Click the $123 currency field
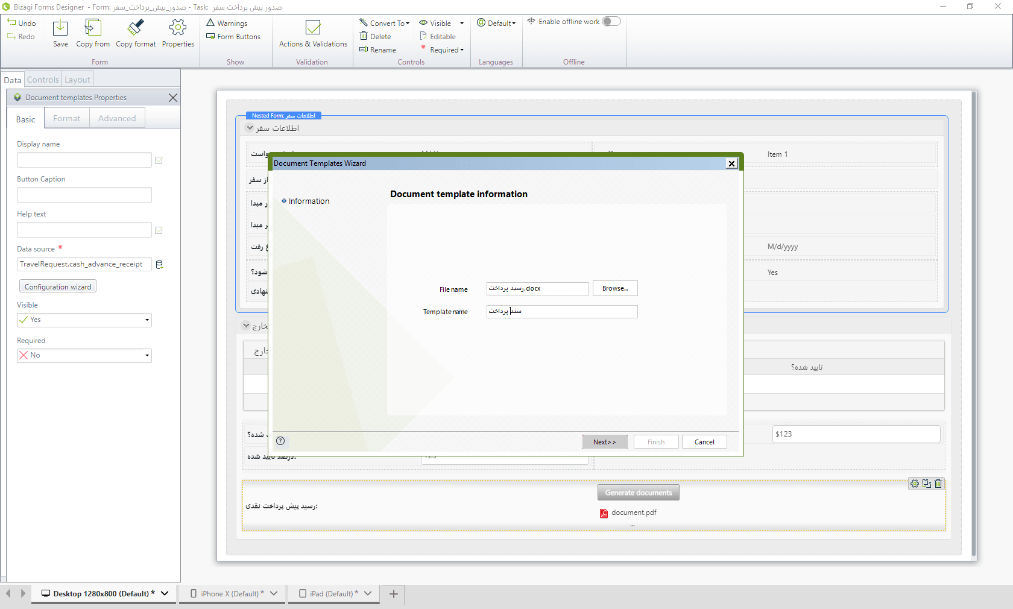 click(x=856, y=434)
